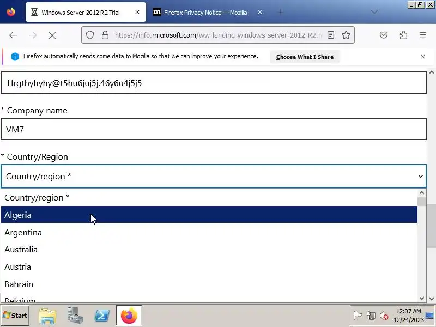Click the Company name label
This screenshot has height=327, width=436.
[37, 111]
